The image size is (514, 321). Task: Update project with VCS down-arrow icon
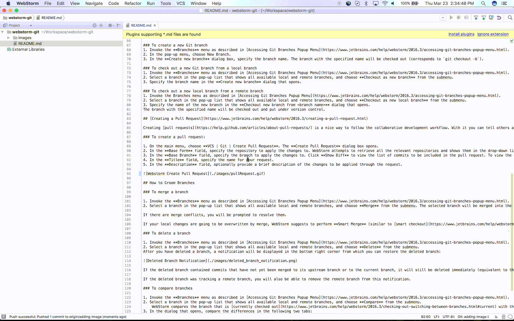pos(476,18)
